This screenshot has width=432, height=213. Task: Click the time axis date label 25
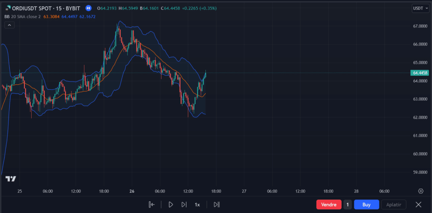20,191
